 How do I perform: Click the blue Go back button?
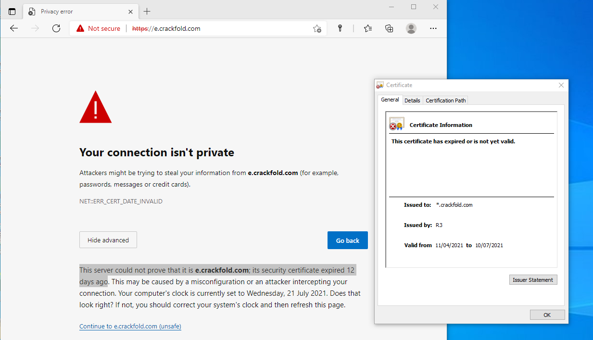click(x=348, y=240)
